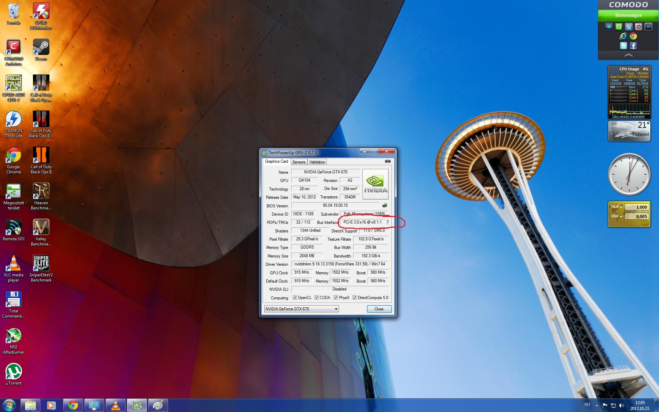Click the Name field NVIDIA GeForce GTX 670
This screenshot has height=412, width=659.
point(325,172)
